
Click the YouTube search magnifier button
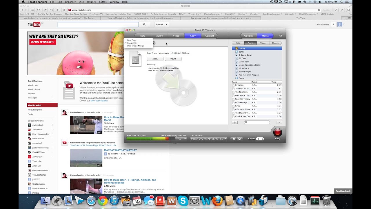click(144, 24)
